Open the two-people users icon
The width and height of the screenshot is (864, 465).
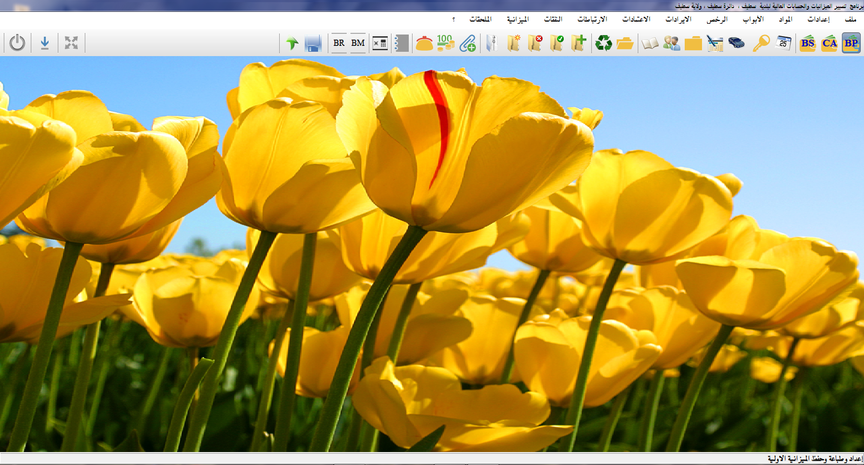pos(672,43)
